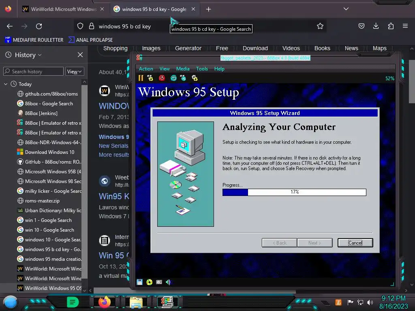This screenshot has width=415, height=311.
Task: Click the volume speaker icon in system tray
Action: (370, 302)
